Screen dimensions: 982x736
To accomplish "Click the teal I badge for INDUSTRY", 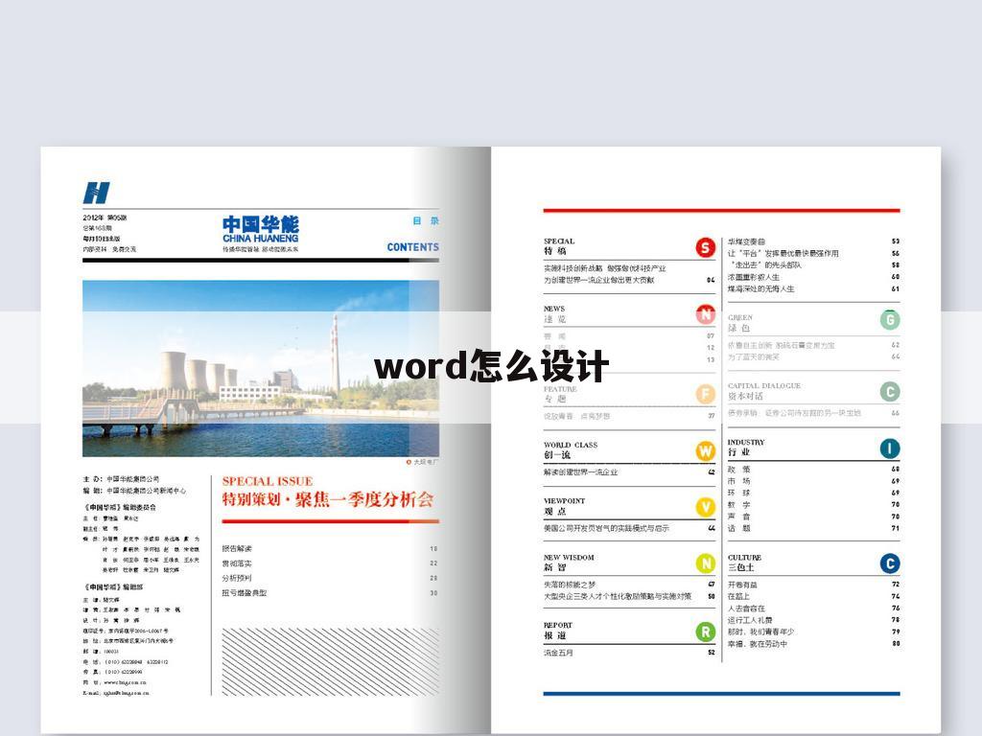I will click(x=890, y=448).
